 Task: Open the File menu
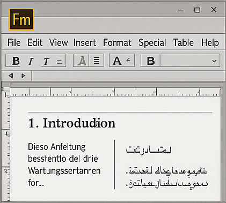pos(14,42)
